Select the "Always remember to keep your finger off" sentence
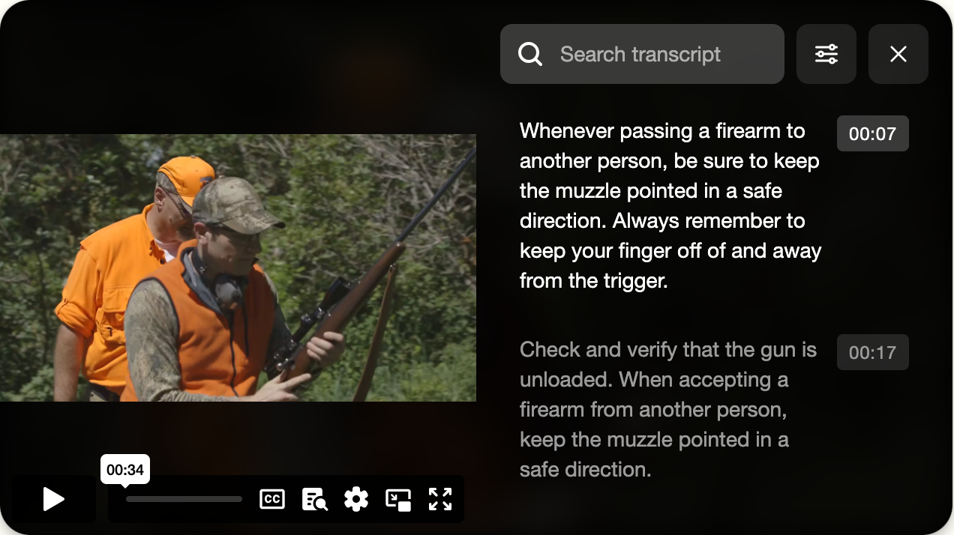Image resolution: width=954 pixels, height=535 pixels. (670, 251)
